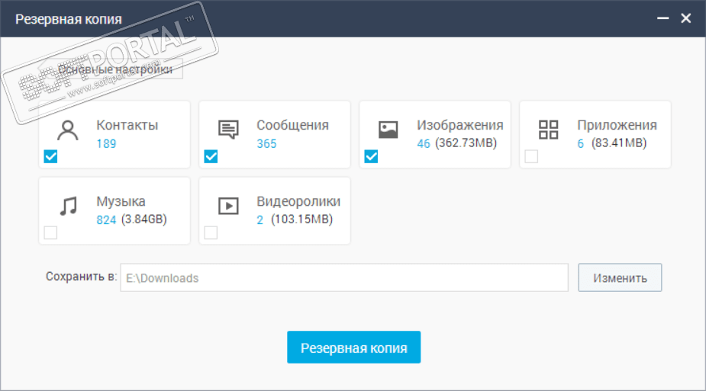Click the Изображения label
The width and height of the screenshot is (706, 391).
(460, 125)
